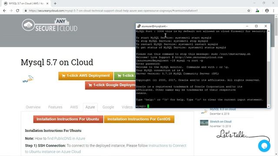278x156 pixels.
Task: Click 1-click AWS Deployment button
Action: click(86, 76)
